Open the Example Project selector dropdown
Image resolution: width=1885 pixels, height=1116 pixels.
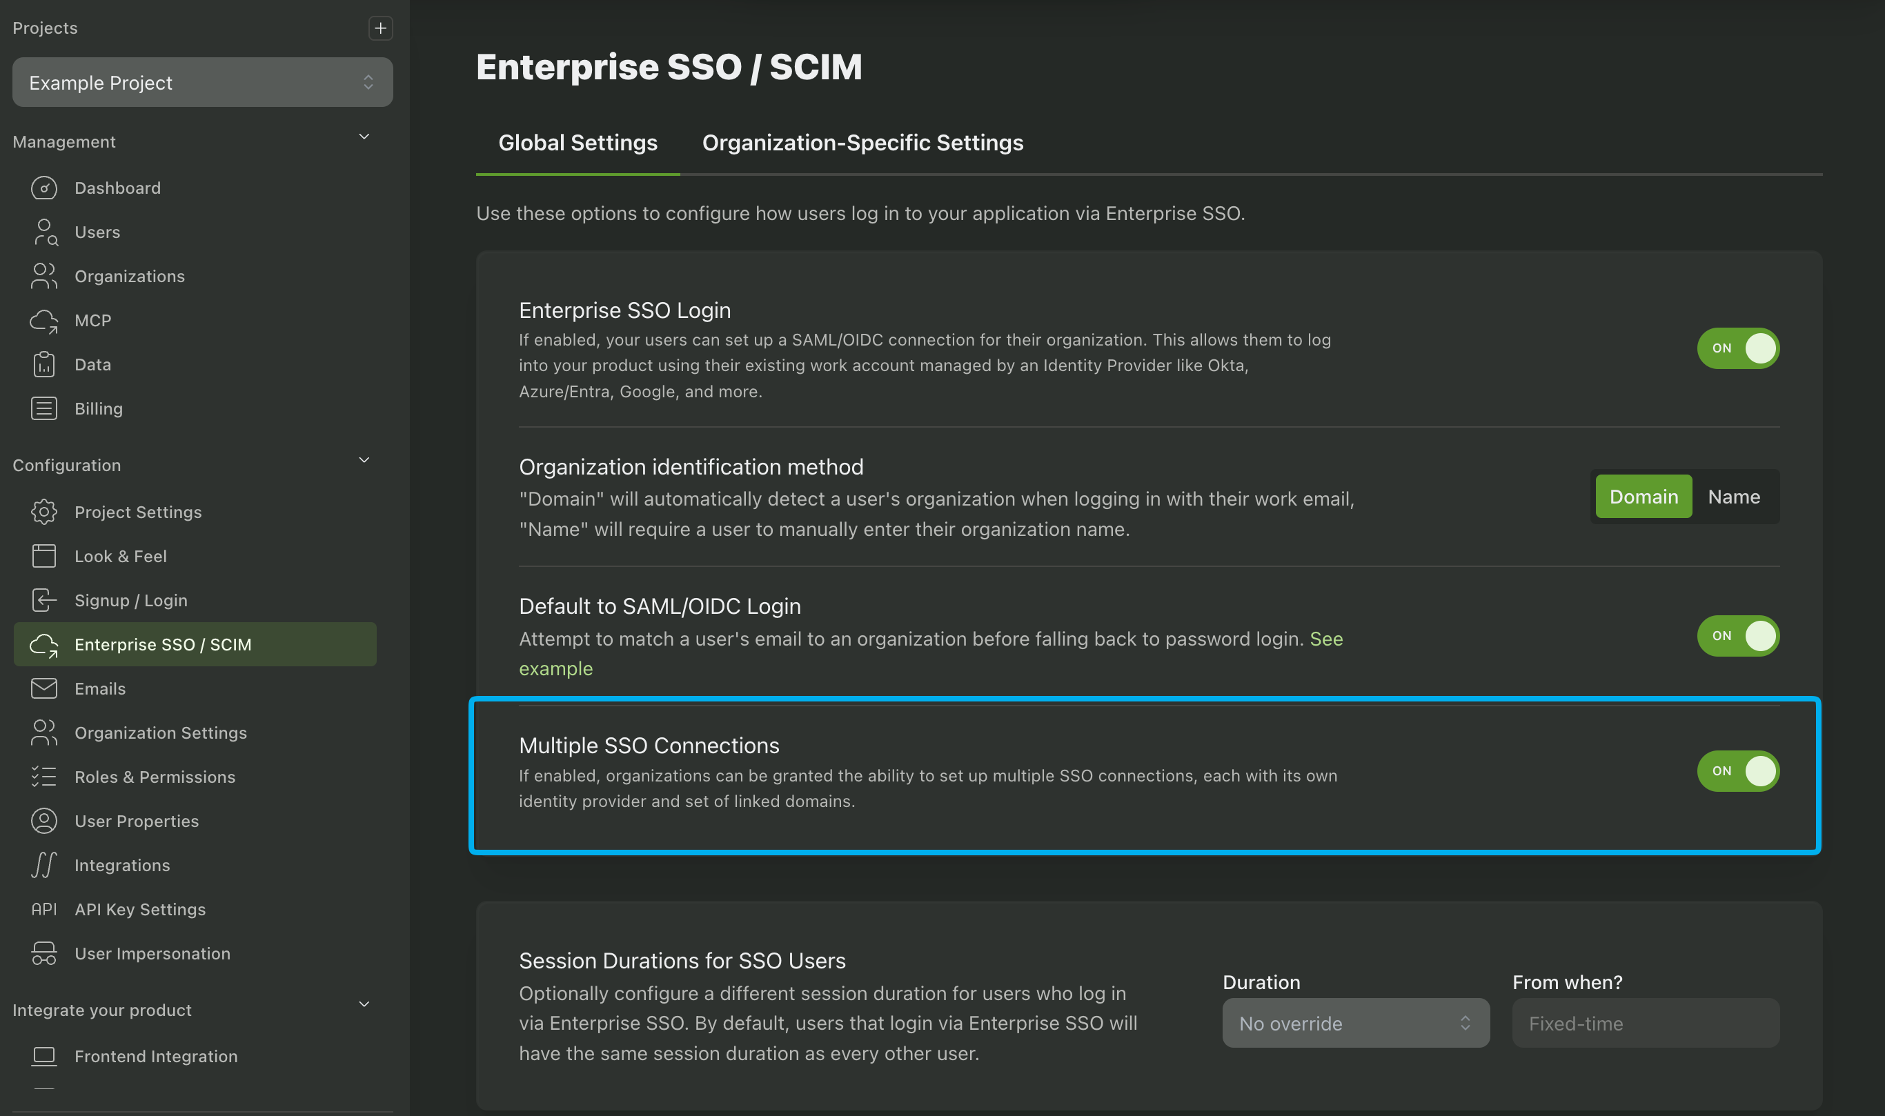click(202, 82)
